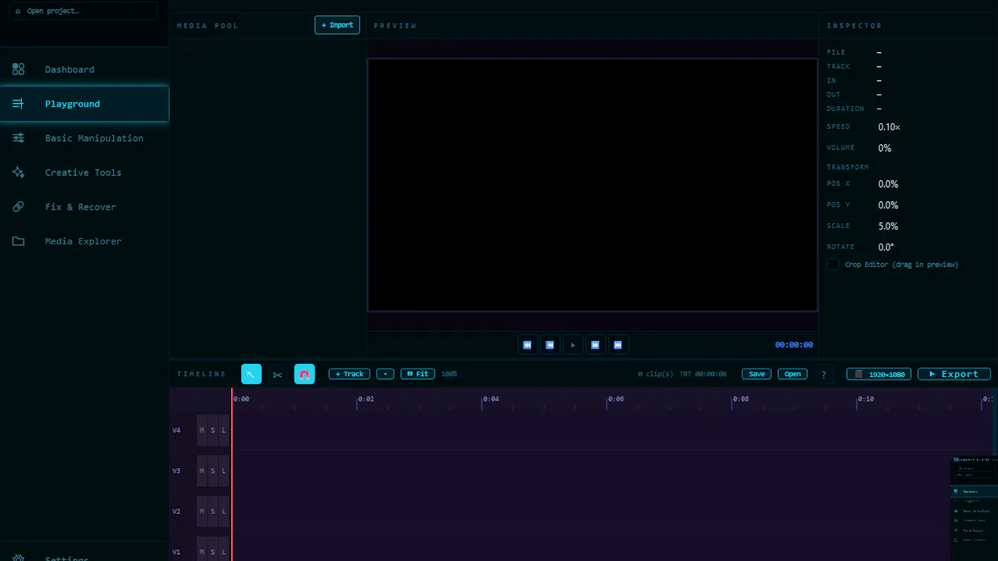Fit timeline to view
Screen dimensions: 998x561
pos(418,374)
